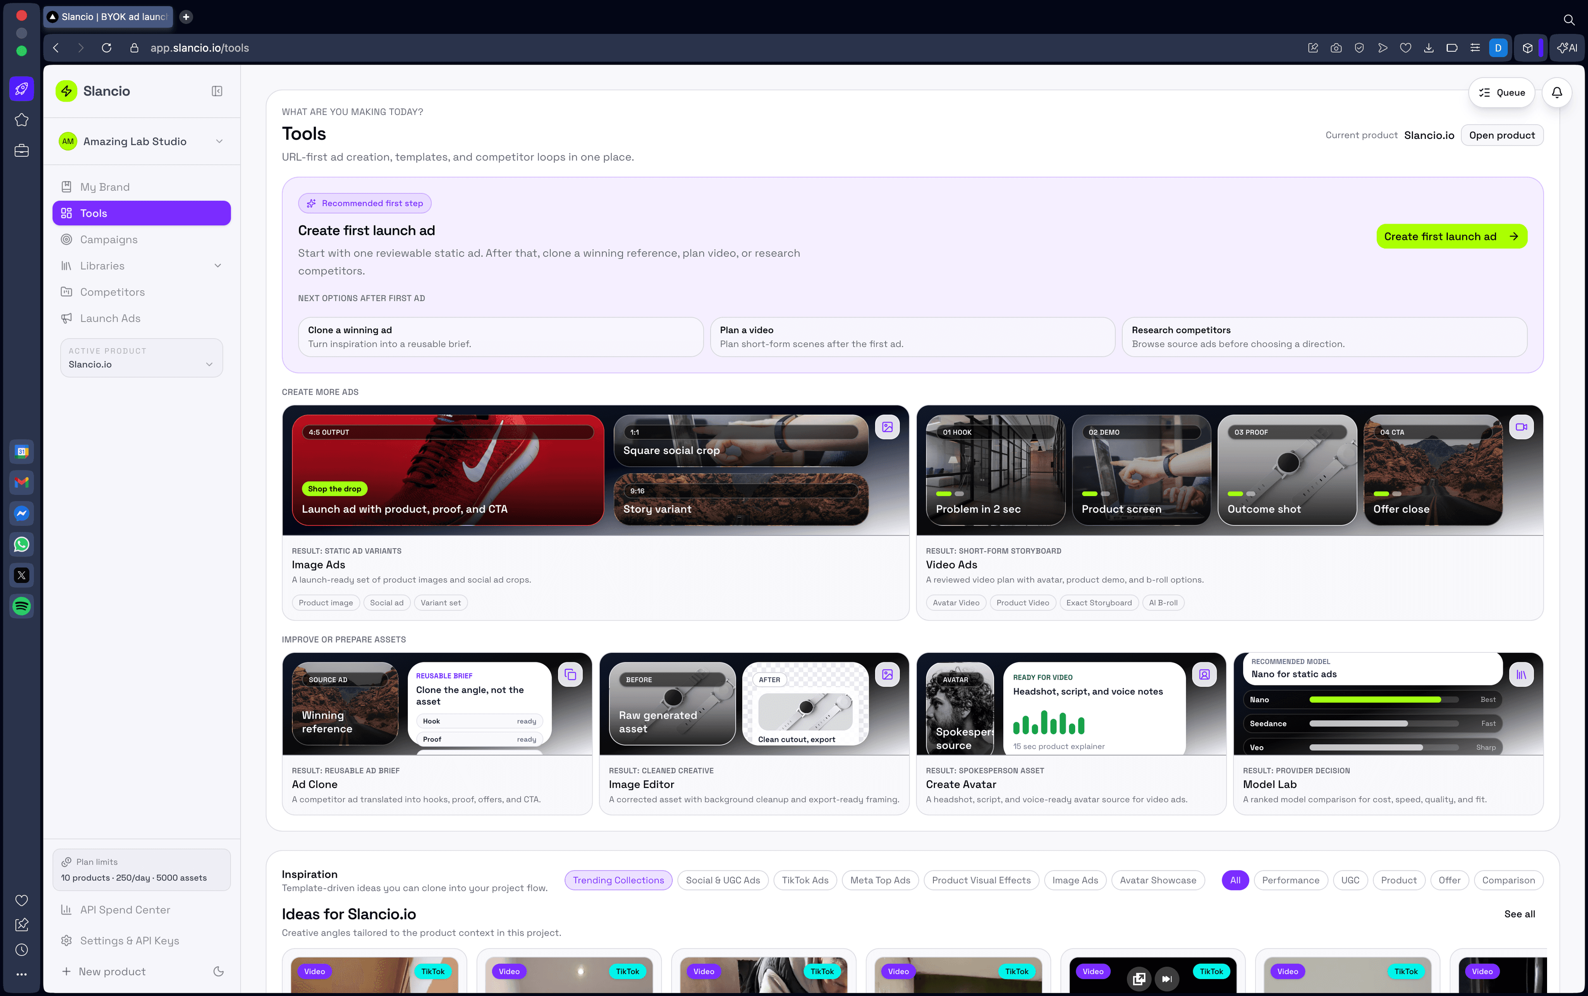Select Product Visual Effects filter
Viewport: 1588px width, 996px height.
[981, 880]
